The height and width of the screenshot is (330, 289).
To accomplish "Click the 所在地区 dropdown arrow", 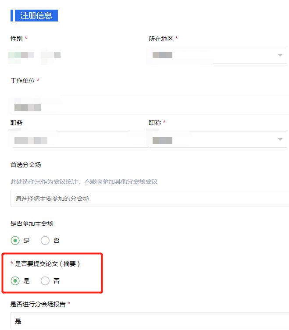I will pos(279,55).
